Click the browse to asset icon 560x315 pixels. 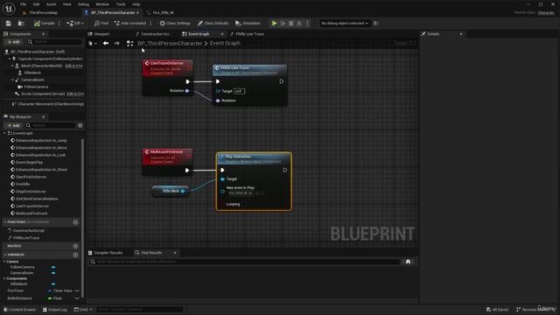[x=21, y=24]
